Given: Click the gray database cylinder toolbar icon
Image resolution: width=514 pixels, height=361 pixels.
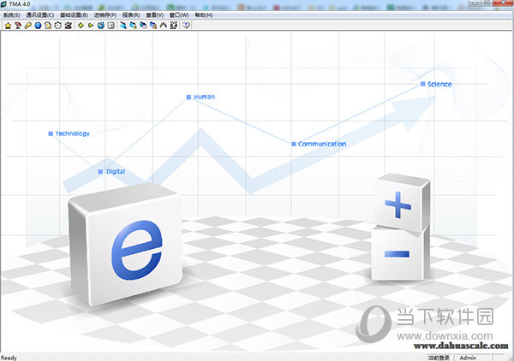Looking at the screenshot, I should (x=111, y=25).
